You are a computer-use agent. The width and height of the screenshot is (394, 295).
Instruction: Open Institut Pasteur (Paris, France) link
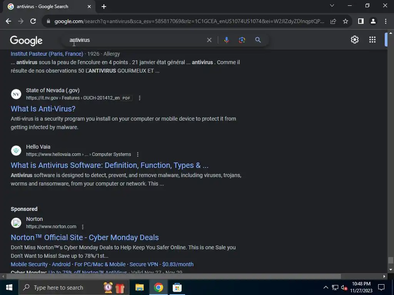(x=47, y=54)
